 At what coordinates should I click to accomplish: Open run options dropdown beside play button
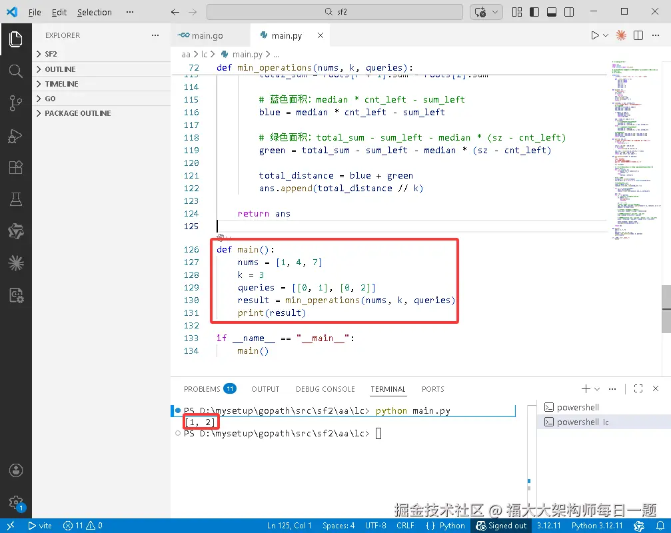tap(606, 35)
